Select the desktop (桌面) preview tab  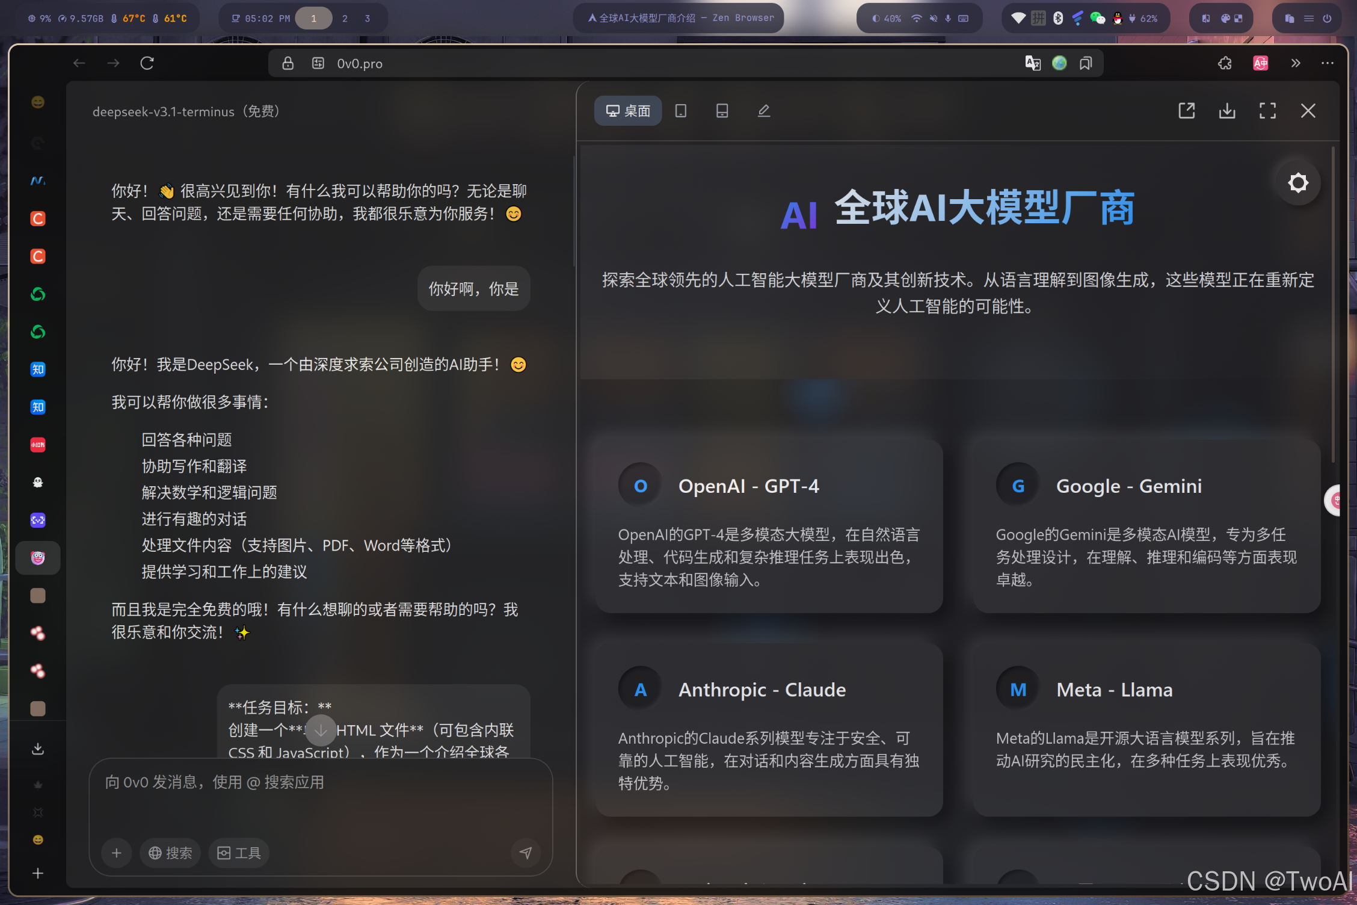(x=628, y=111)
